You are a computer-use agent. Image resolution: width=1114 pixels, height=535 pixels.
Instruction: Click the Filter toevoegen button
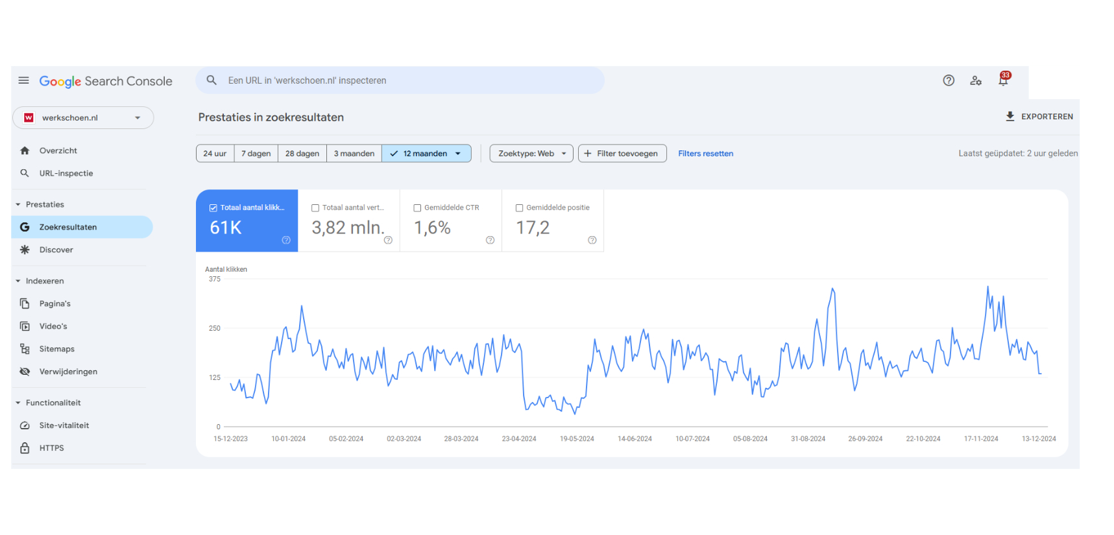[x=622, y=154]
